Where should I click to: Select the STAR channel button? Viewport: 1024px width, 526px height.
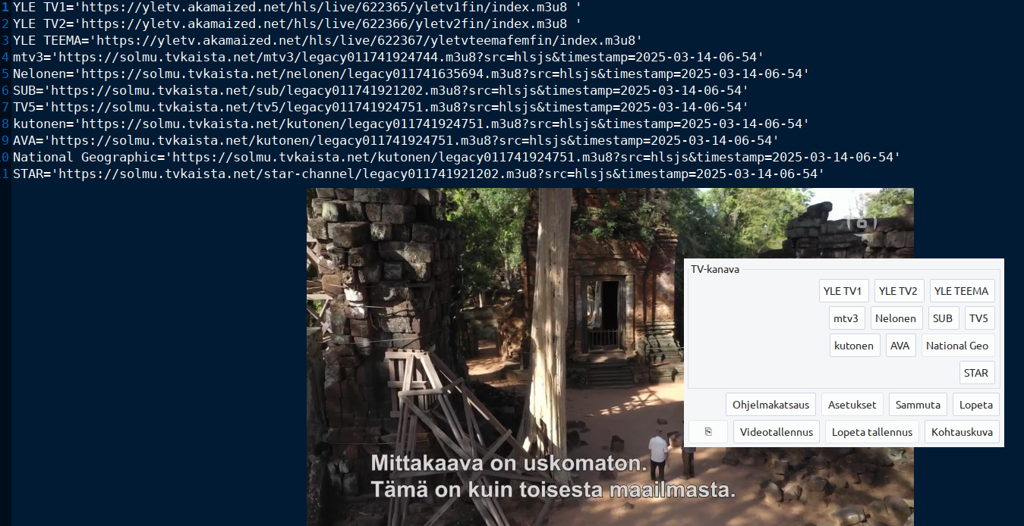(976, 373)
